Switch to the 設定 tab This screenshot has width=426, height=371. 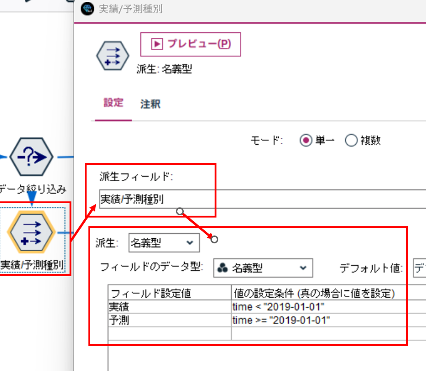click(x=114, y=103)
